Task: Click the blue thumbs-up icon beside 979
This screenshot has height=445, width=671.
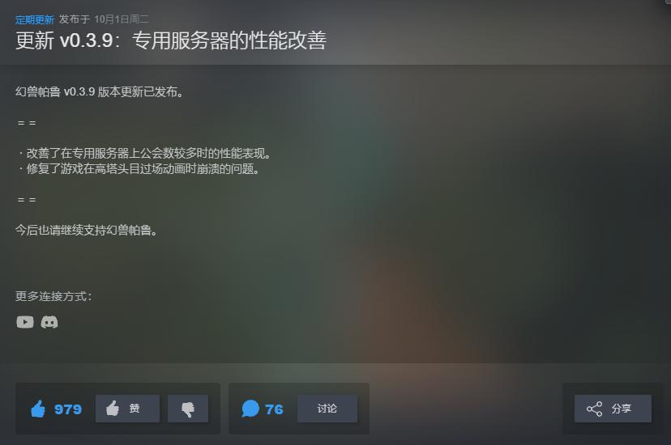Action: point(38,409)
